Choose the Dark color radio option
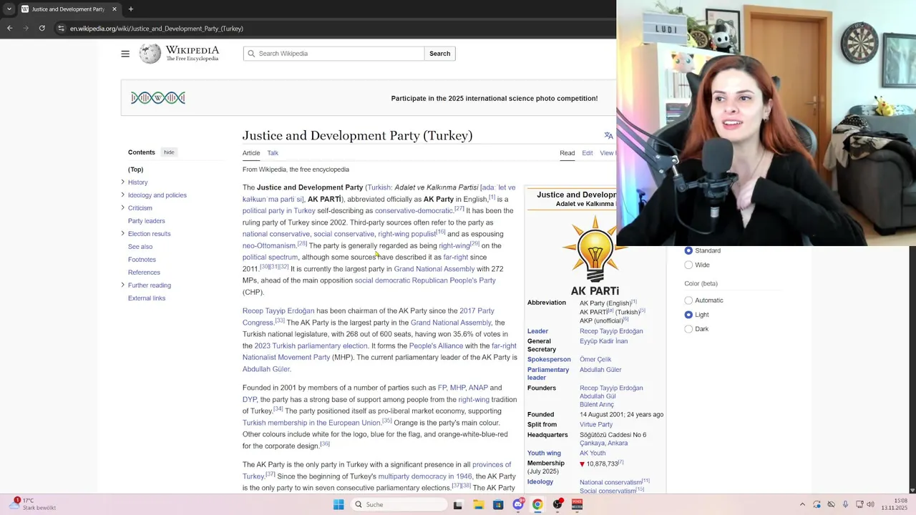This screenshot has width=916, height=515. click(688, 329)
